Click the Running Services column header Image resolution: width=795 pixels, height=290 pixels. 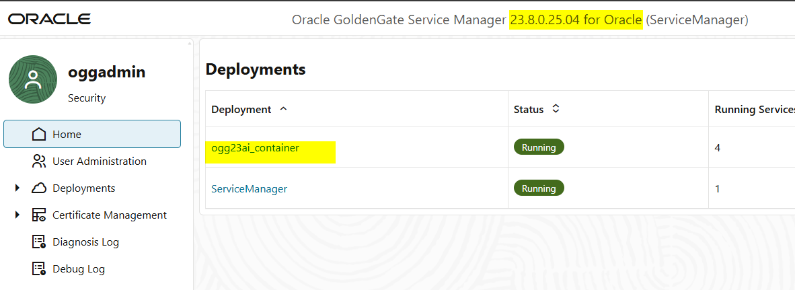coord(753,109)
